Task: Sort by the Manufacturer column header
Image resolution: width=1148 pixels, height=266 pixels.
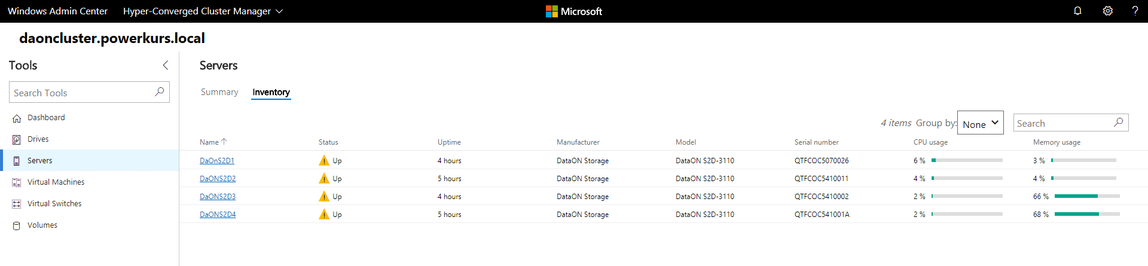Action: 578,142
